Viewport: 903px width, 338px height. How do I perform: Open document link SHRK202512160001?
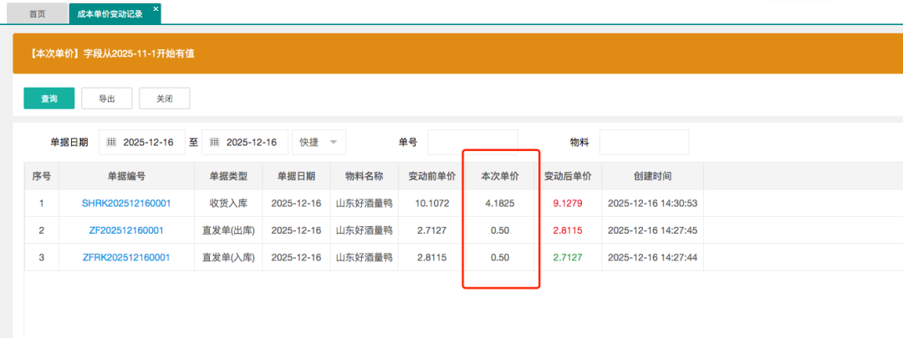tap(126, 203)
